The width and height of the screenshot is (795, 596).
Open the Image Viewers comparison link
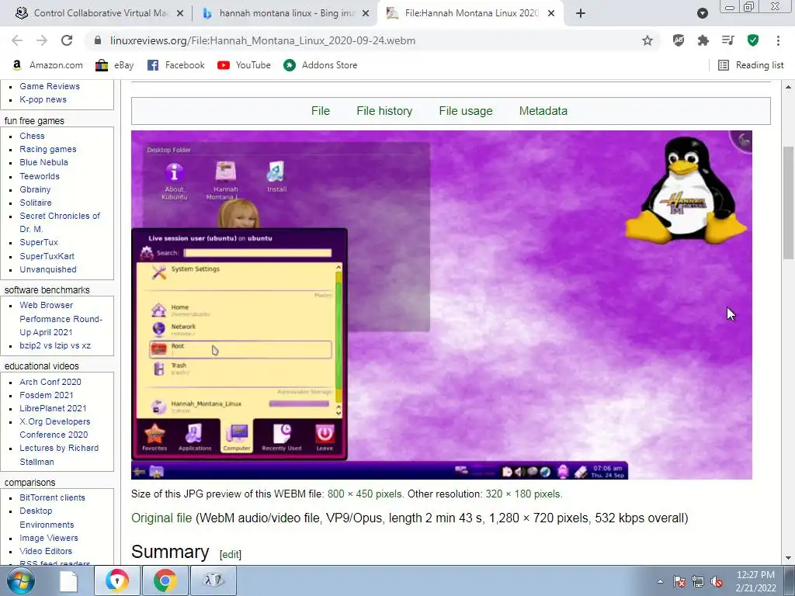49,538
